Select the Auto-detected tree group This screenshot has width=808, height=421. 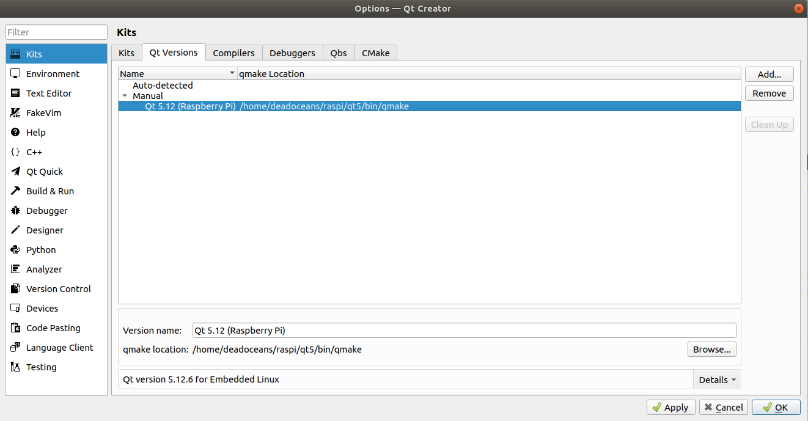tap(163, 86)
